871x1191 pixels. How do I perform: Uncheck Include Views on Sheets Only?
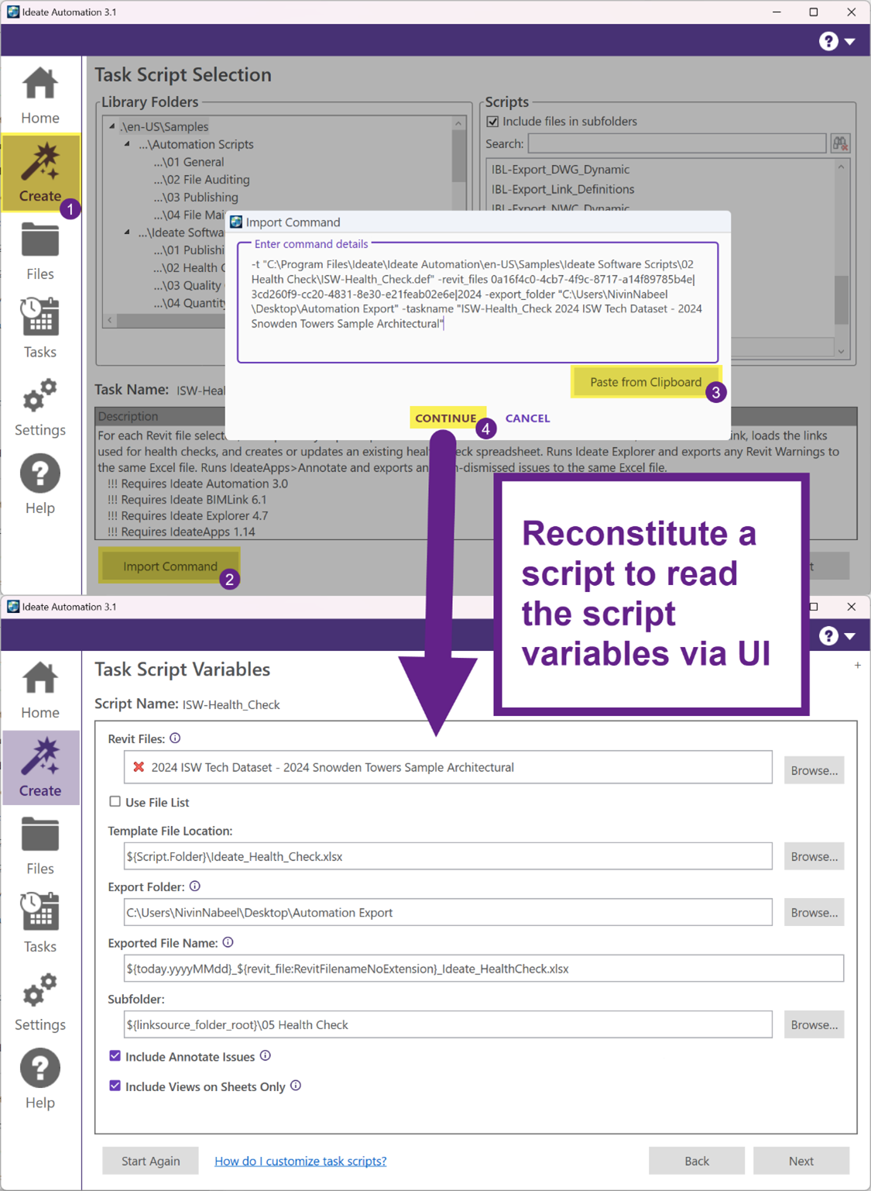point(115,1086)
